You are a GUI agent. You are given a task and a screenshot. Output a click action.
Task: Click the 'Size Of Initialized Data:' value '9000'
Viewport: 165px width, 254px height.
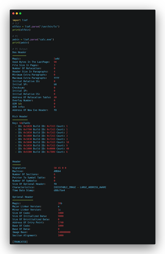pyautogui.click(x=61, y=216)
